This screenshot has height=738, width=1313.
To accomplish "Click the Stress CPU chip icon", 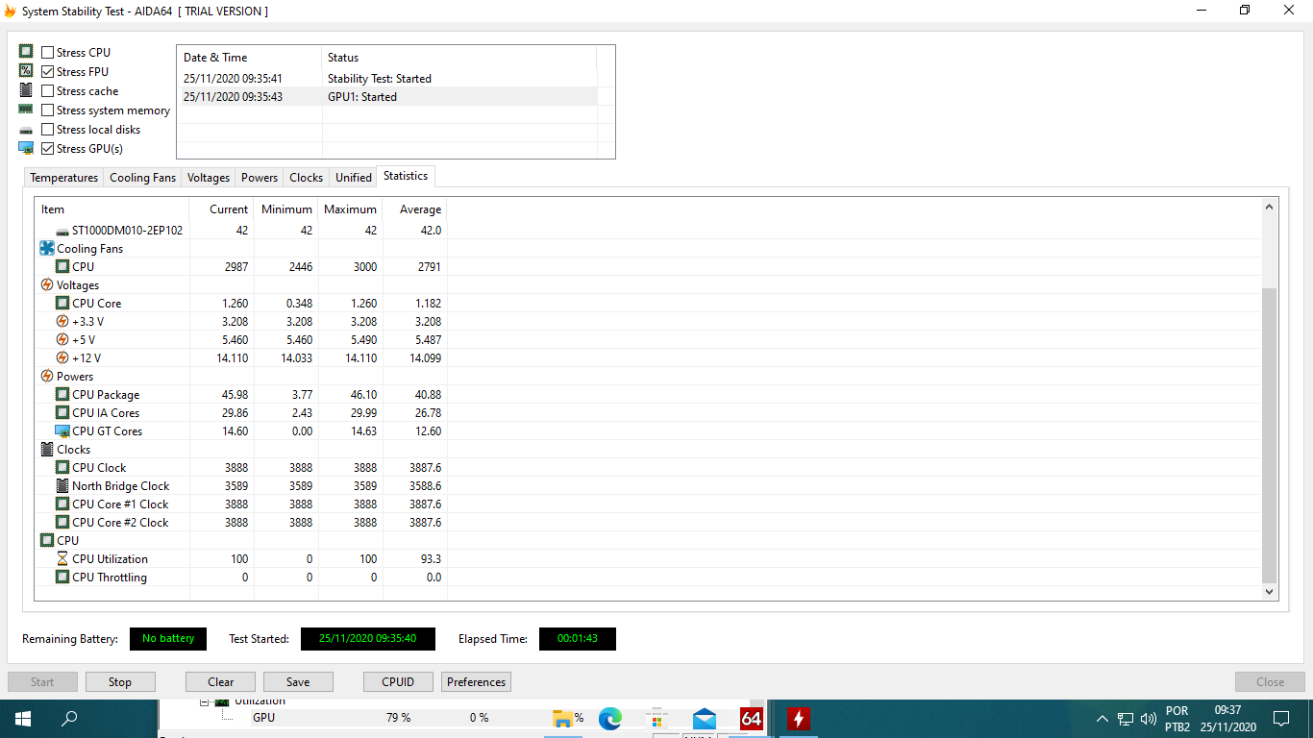I will pyautogui.click(x=26, y=52).
